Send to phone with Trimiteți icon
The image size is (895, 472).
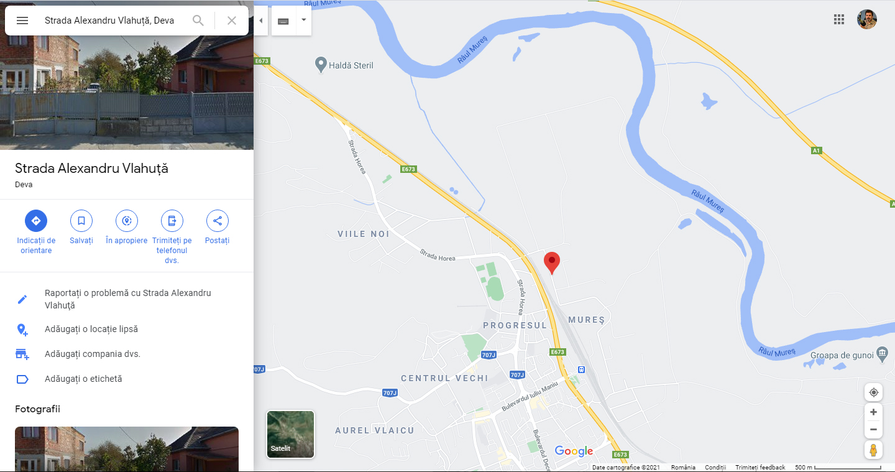(x=172, y=221)
